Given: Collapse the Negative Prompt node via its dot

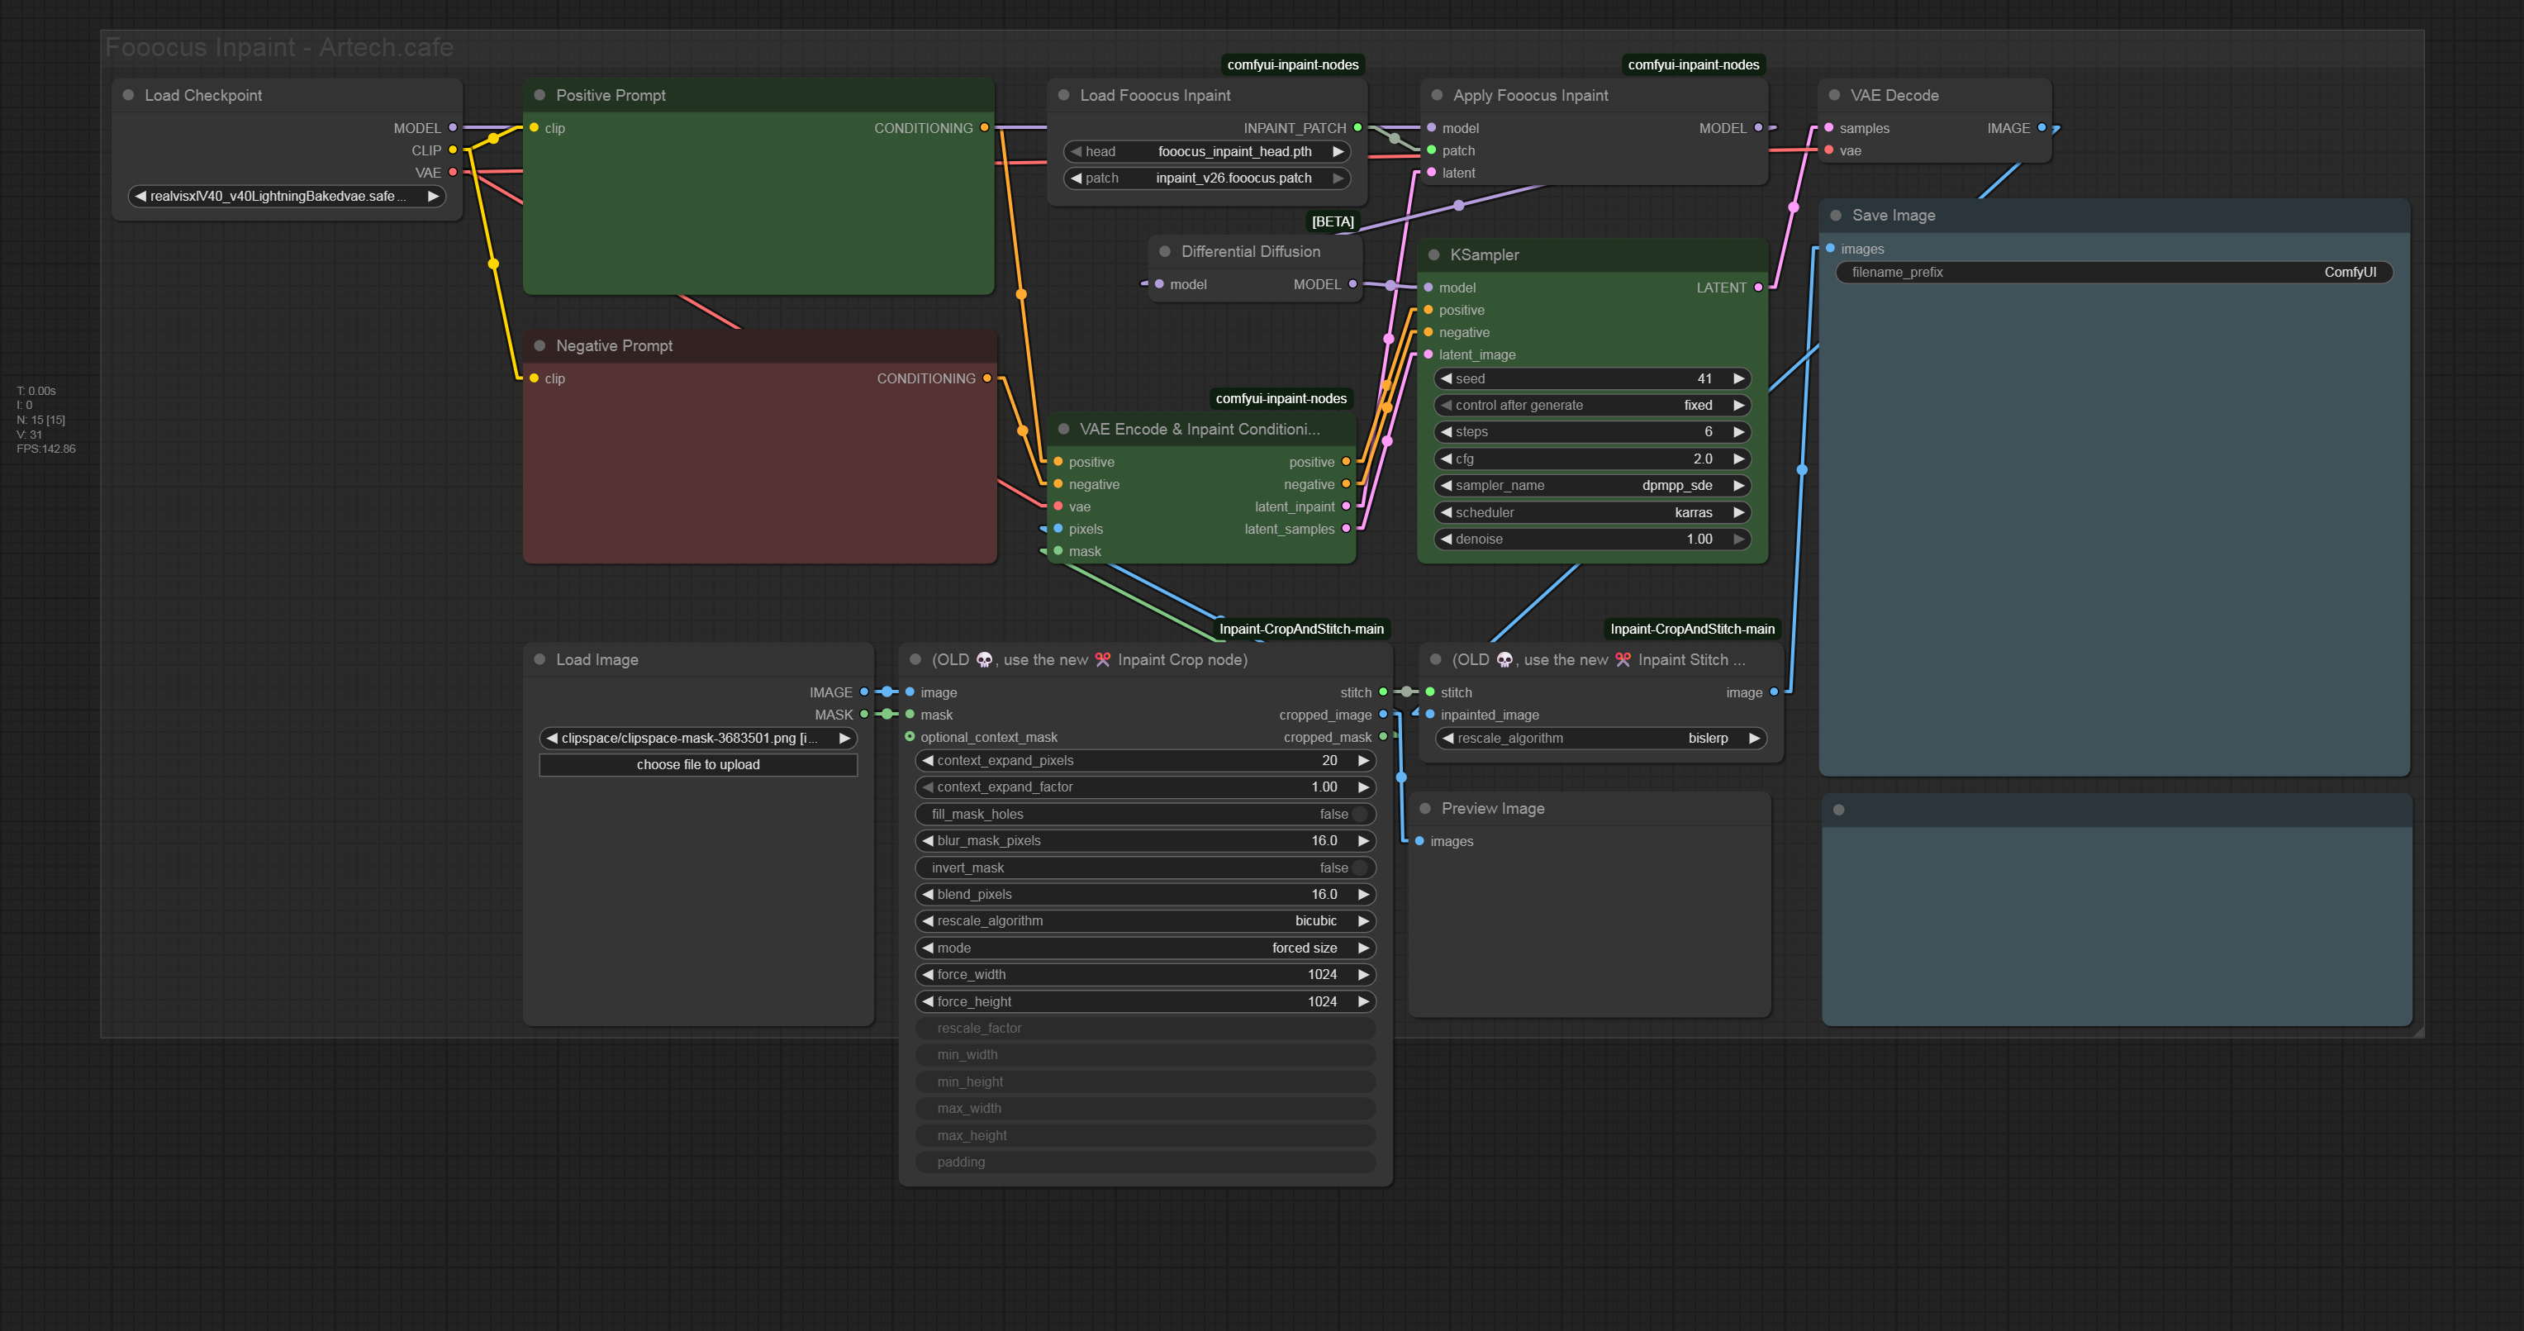Looking at the screenshot, I should (539, 346).
